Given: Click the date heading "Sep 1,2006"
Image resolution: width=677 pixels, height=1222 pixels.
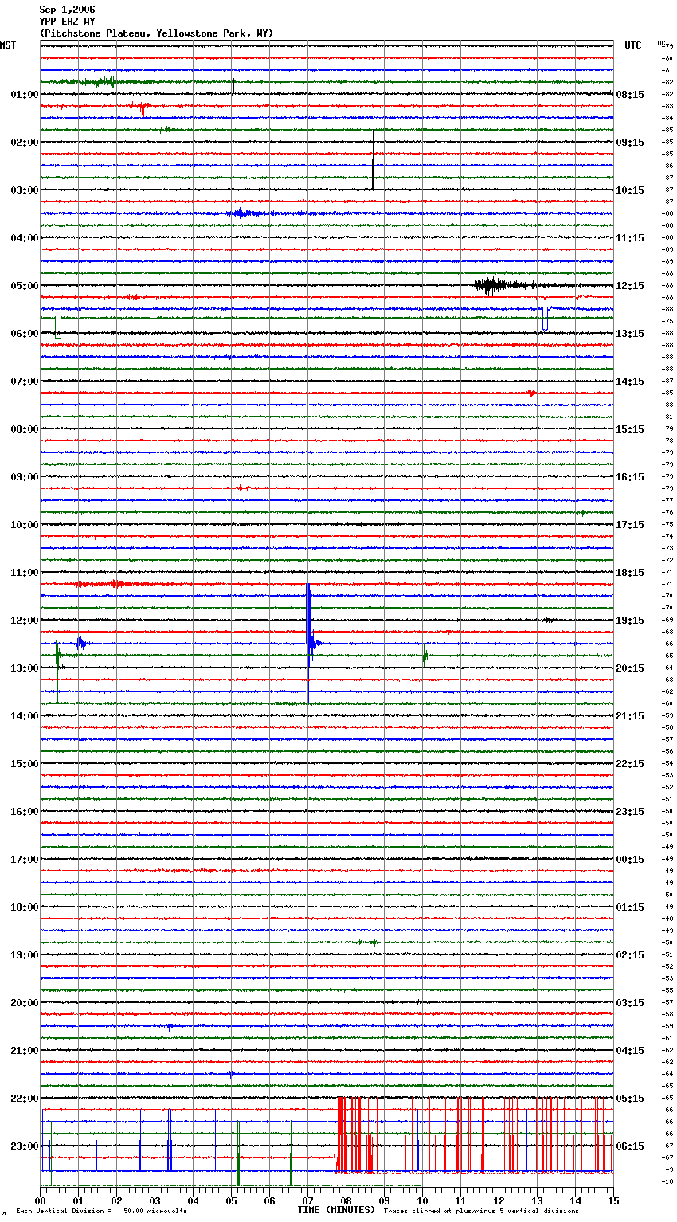Looking at the screenshot, I should 67,10.
